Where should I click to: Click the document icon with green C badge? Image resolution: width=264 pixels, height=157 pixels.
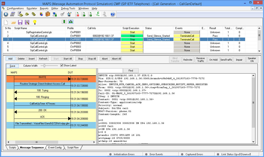tap(84, 14)
